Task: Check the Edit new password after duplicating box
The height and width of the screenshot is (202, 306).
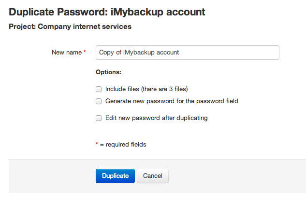Action: coord(99,118)
